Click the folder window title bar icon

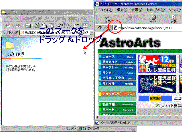tap(3, 12)
